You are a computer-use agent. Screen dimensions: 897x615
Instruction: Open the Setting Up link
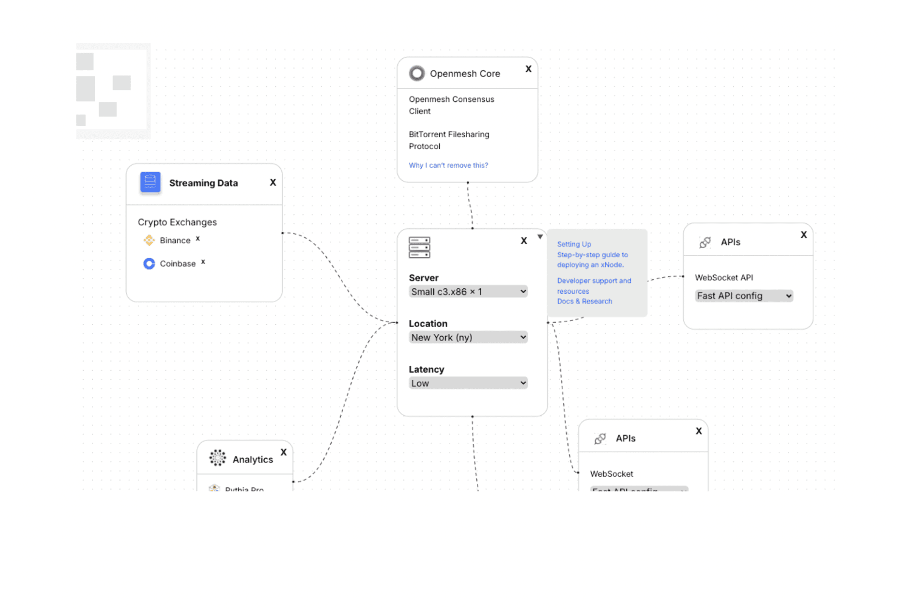pos(574,244)
